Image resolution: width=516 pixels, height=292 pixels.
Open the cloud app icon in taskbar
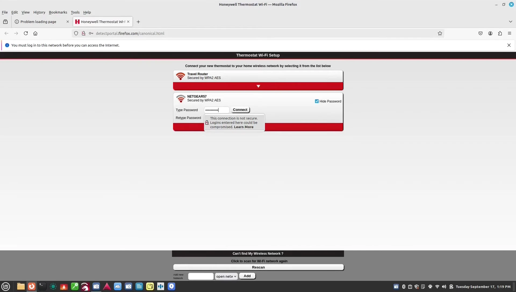118,286
